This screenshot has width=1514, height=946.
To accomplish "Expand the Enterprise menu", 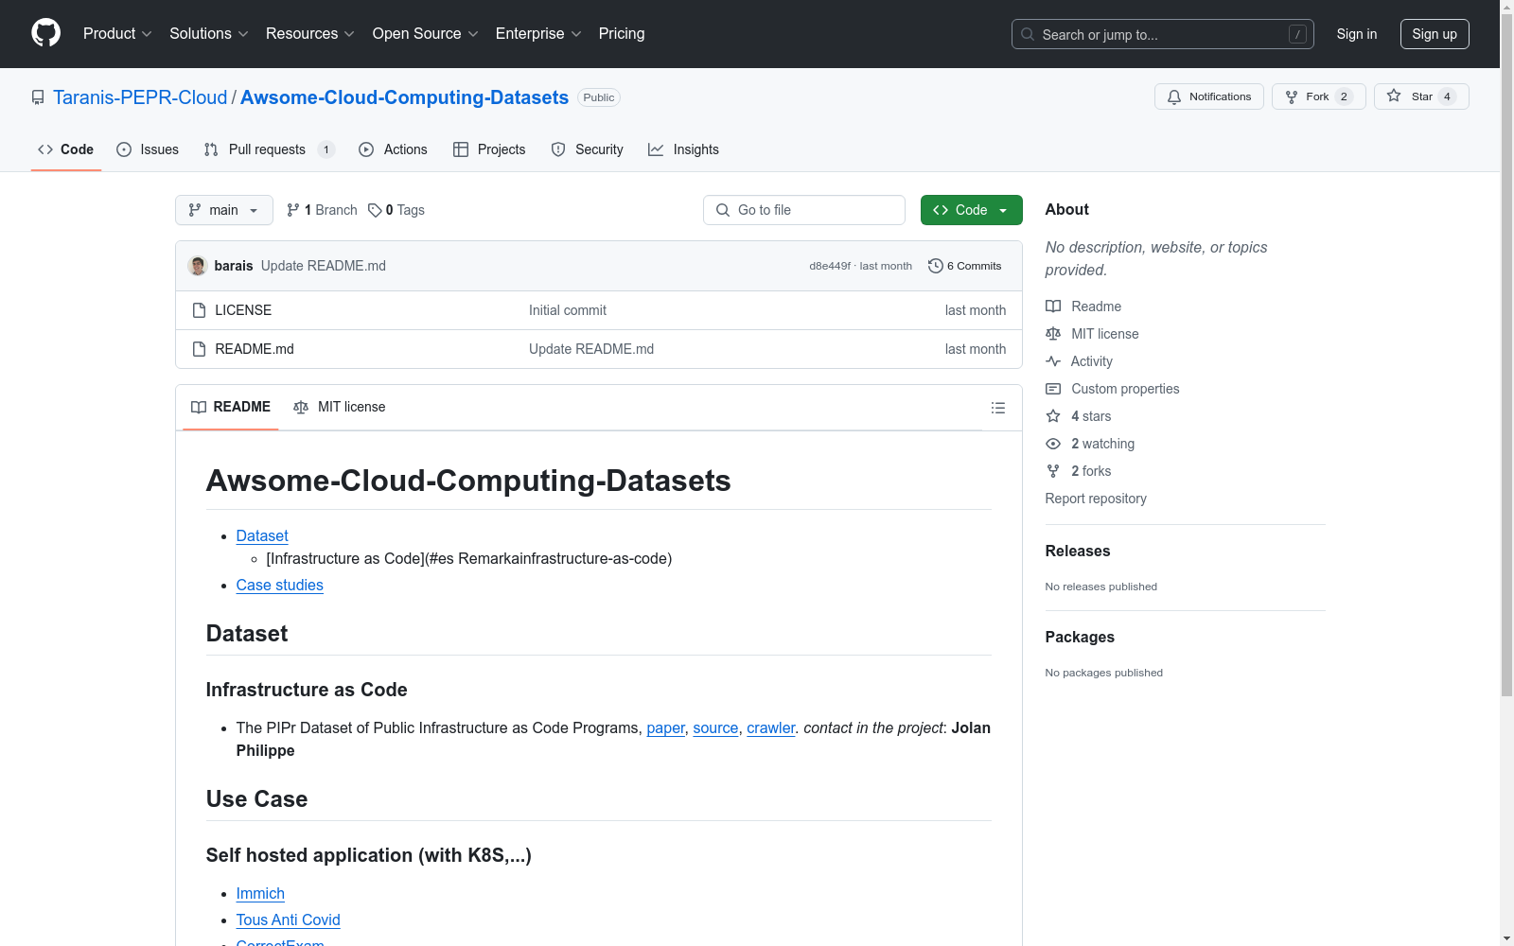I will tap(538, 34).
